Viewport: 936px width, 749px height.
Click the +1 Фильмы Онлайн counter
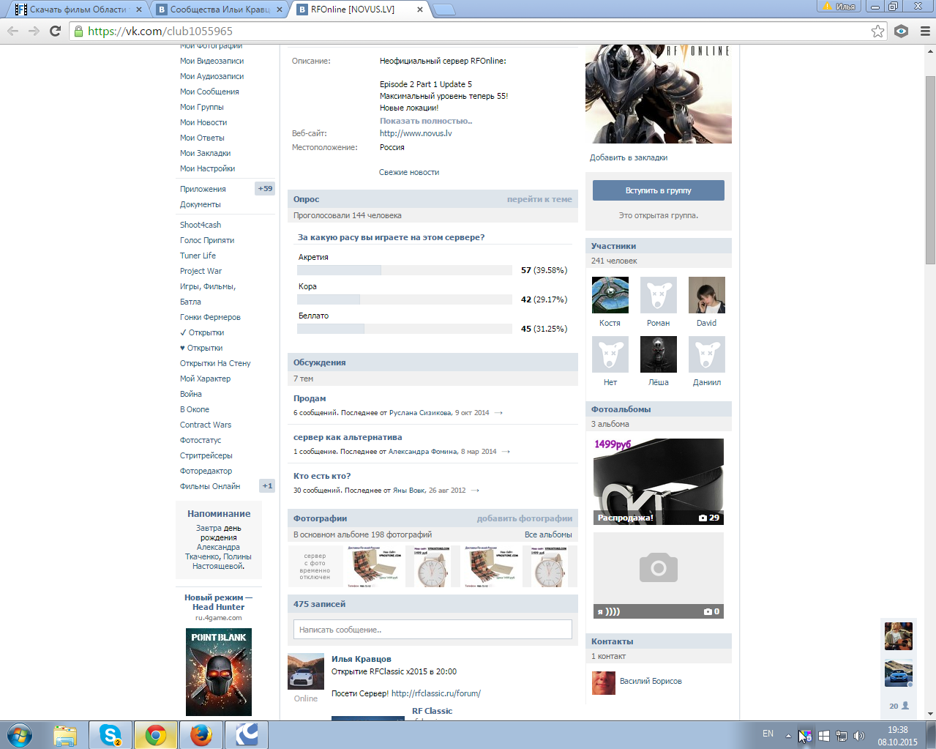(x=267, y=486)
